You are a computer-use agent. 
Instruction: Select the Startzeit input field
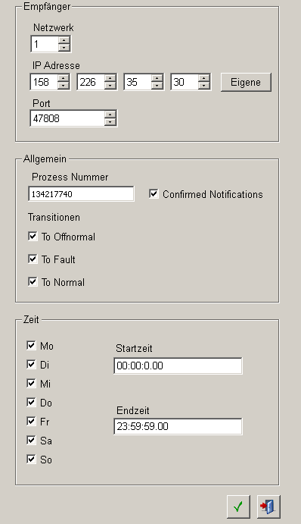tap(178, 366)
